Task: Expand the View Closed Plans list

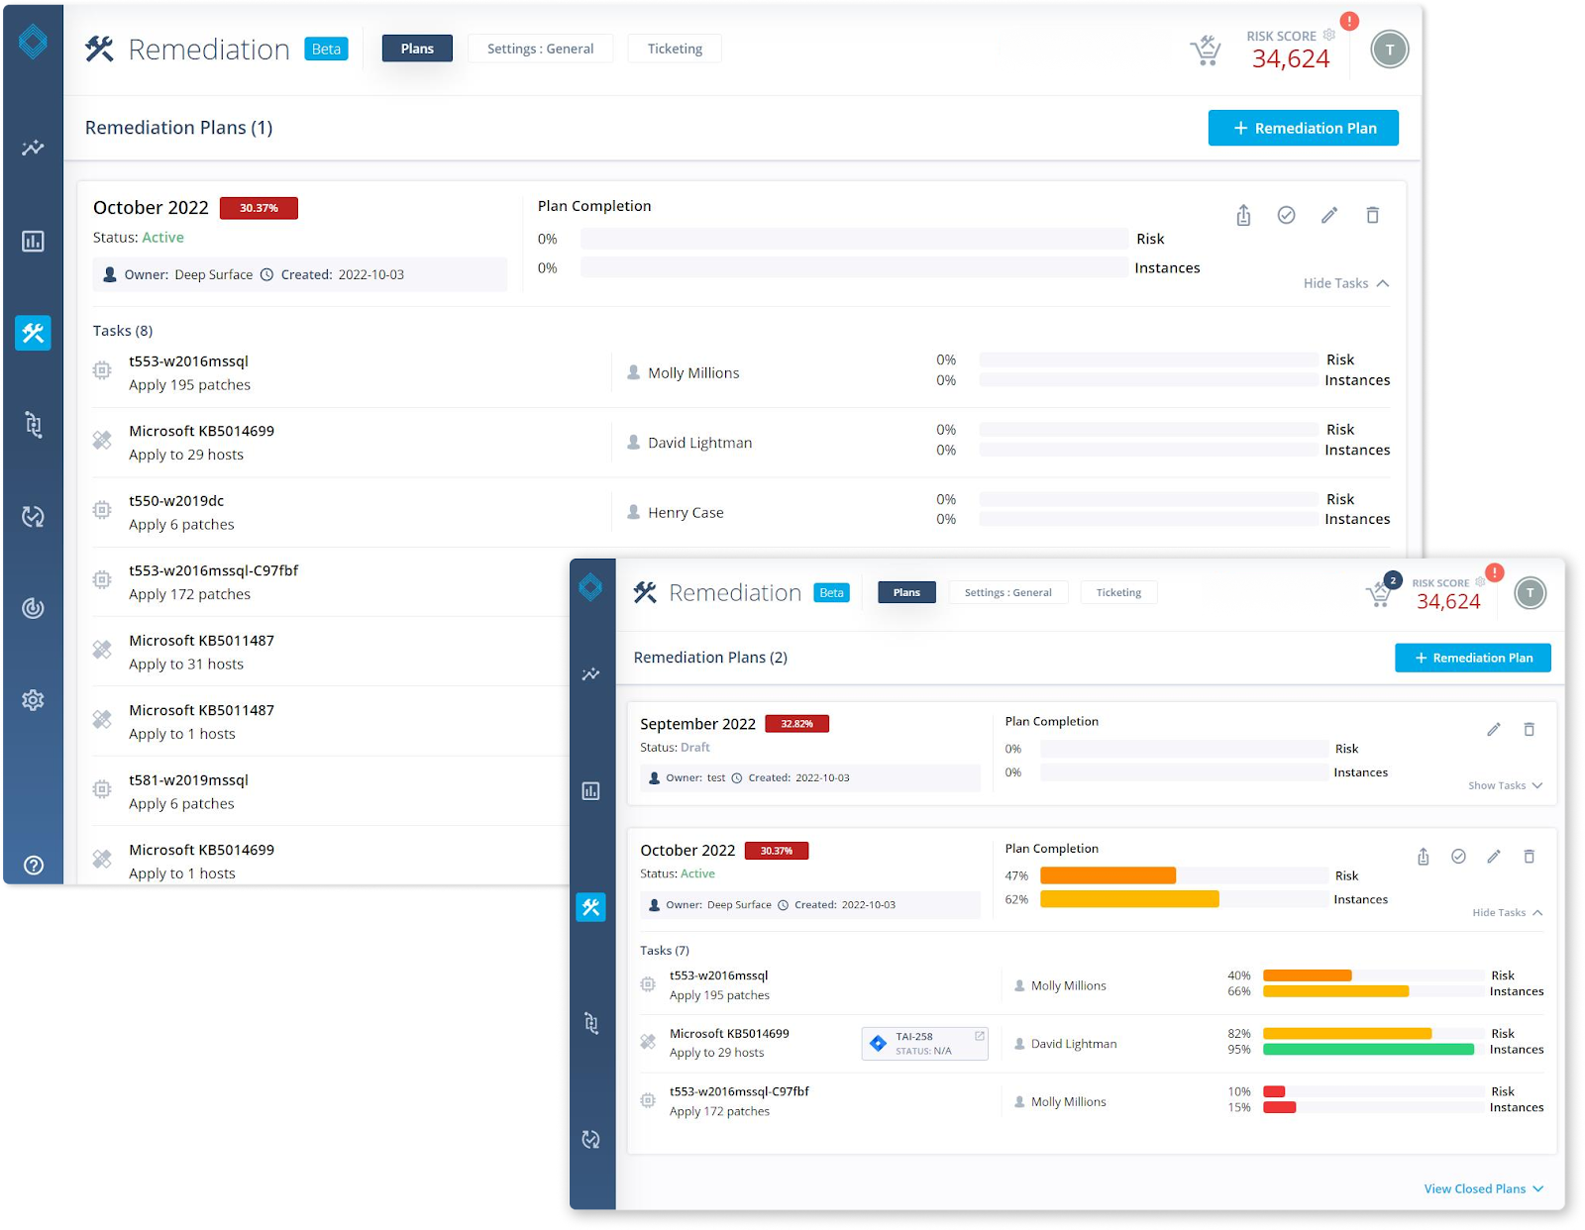Action: point(1483,1188)
